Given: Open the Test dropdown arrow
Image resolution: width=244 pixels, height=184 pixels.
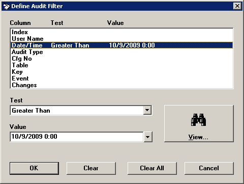Looking at the screenshot, I should pyautogui.click(x=147, y=110).
